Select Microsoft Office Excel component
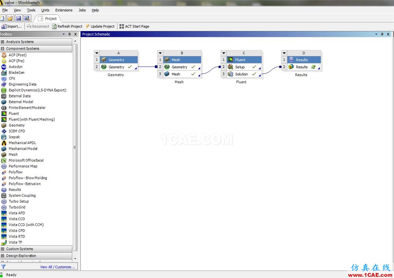Image resolution: width=394 pixels, height=278 pixels. [26, 160]
